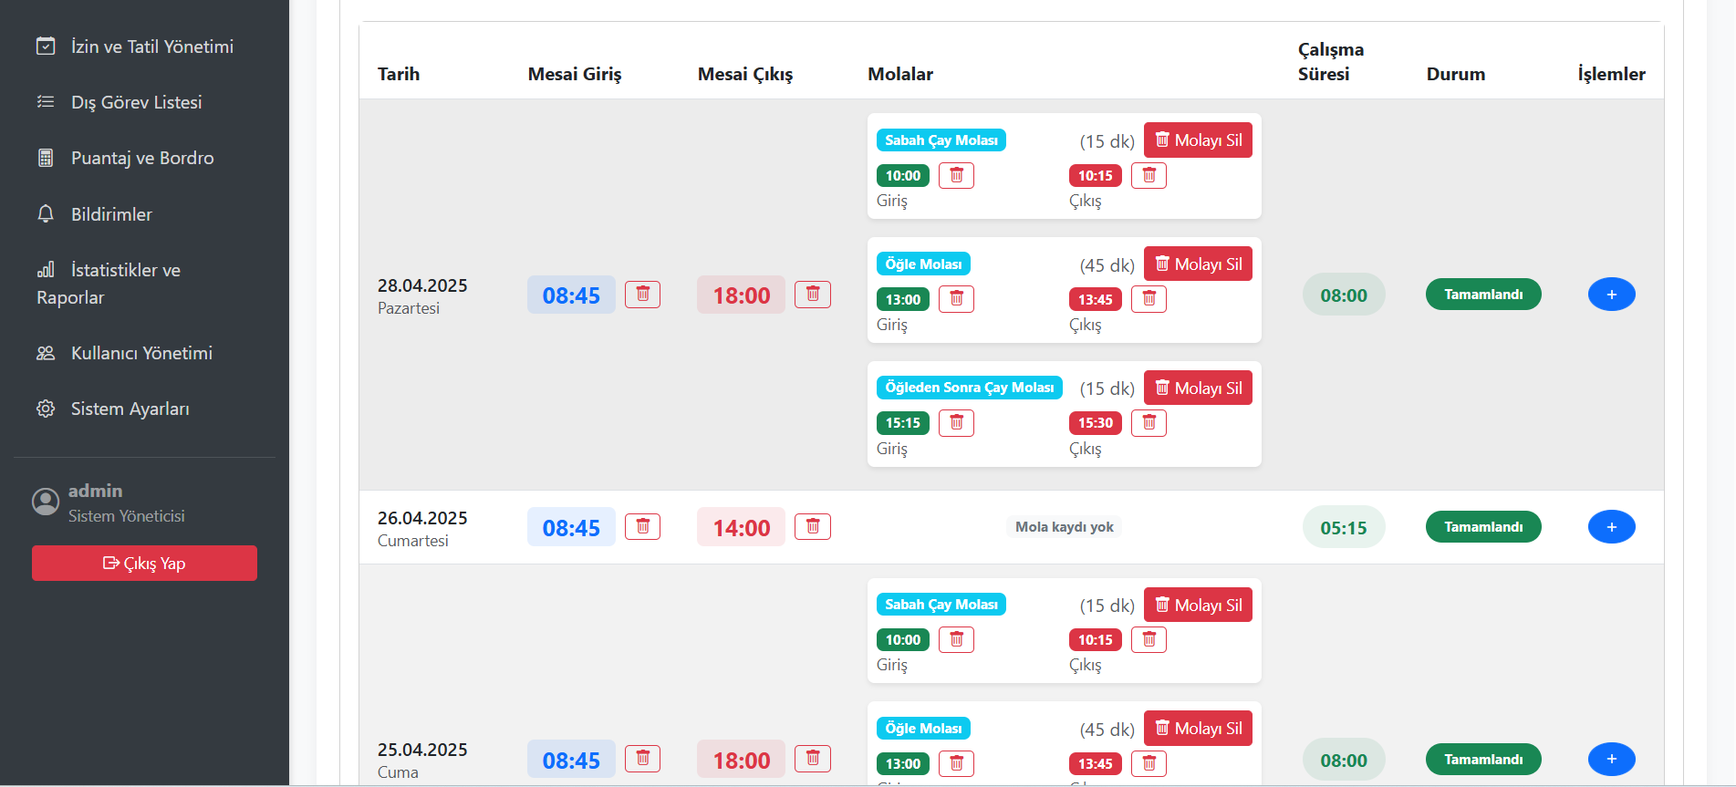1736x787 pixels.
Task: Click the Çıkış Yap logout button
Action: tap(144, 564)
